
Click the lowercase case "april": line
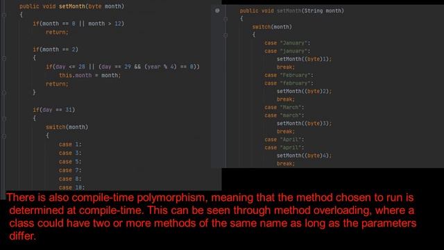(284, 148)
